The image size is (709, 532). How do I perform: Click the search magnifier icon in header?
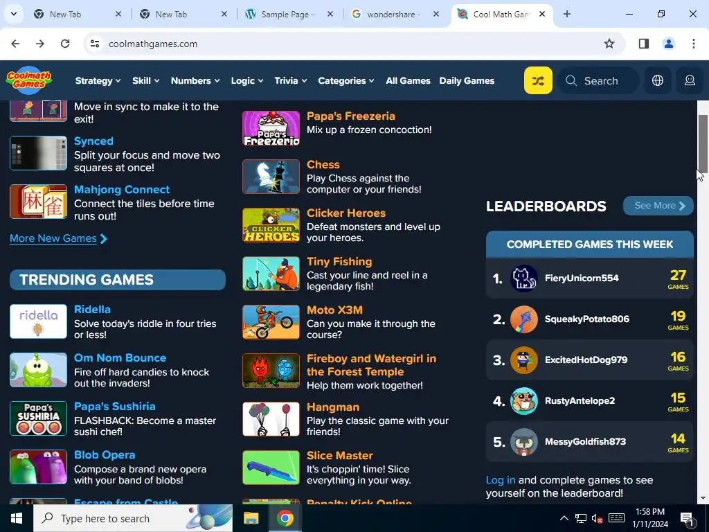[x=571, y=80]
